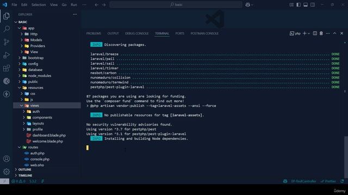Open the Accounts menu icon
348x195 pixels.
click(7, 159)
